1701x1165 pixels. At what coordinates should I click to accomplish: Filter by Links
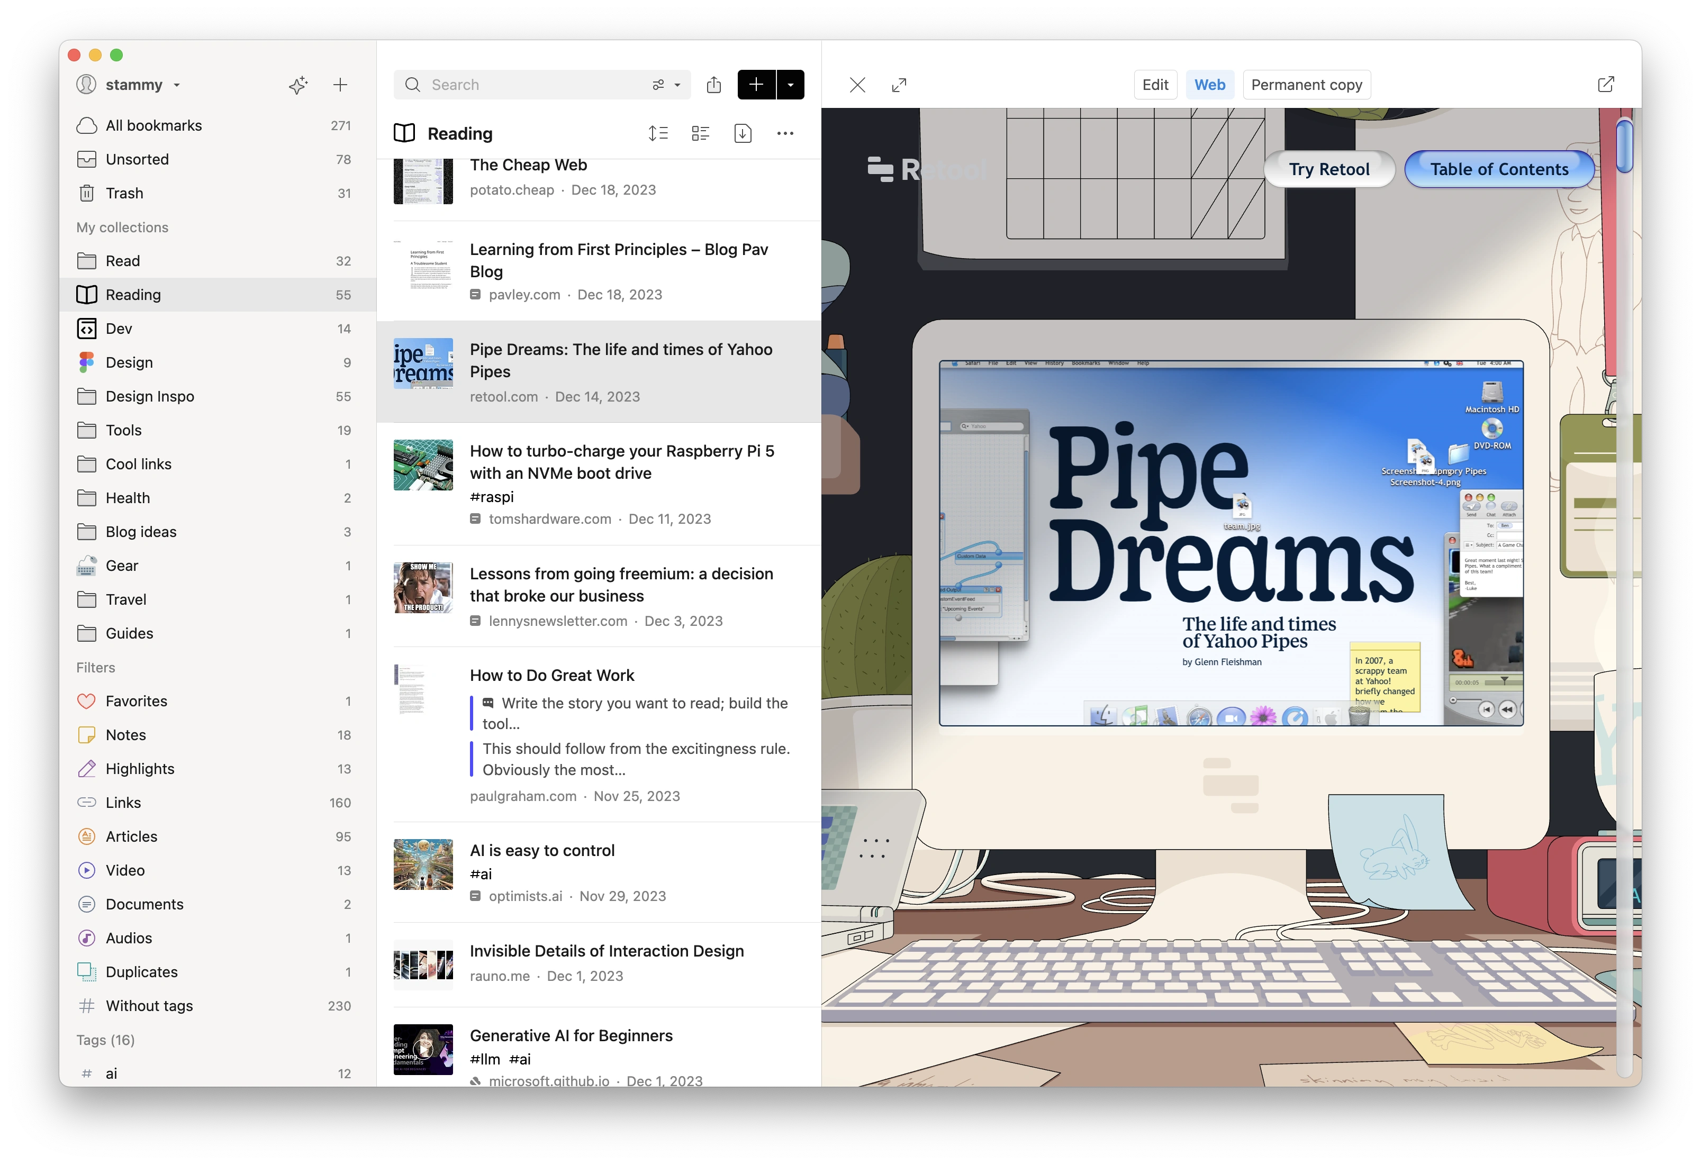click(218, 803)
